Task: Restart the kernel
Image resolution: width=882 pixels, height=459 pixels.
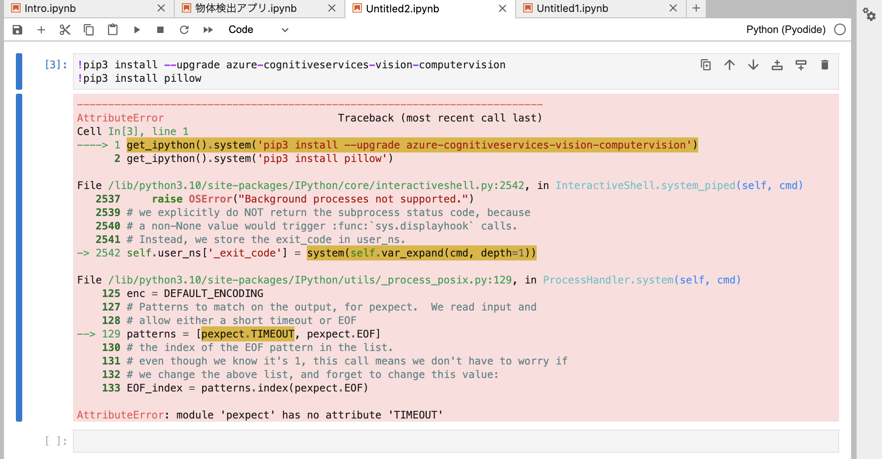Action: pyautogui.click(x=184, y=29)
